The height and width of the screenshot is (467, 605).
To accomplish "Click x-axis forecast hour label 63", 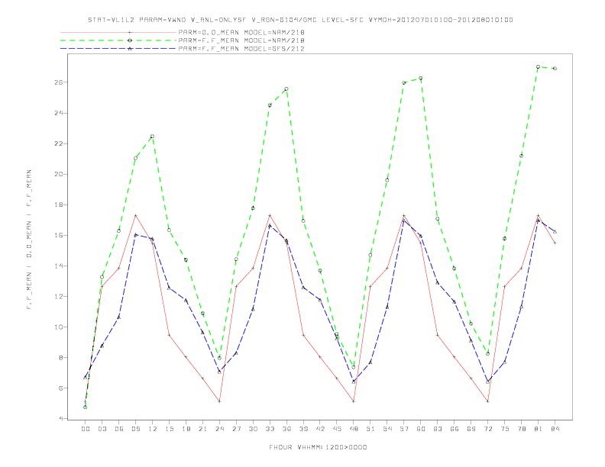I will (438, 429).
